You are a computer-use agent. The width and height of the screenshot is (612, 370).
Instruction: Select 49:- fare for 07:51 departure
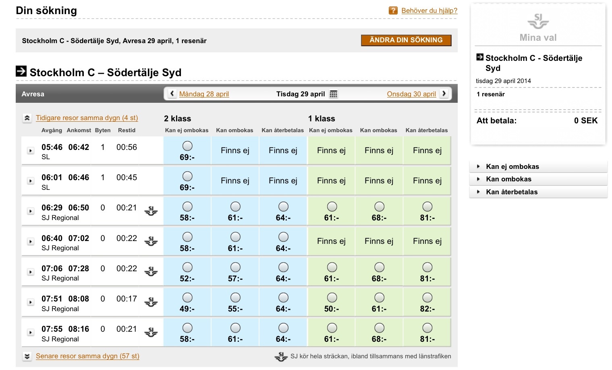[187, 298]
